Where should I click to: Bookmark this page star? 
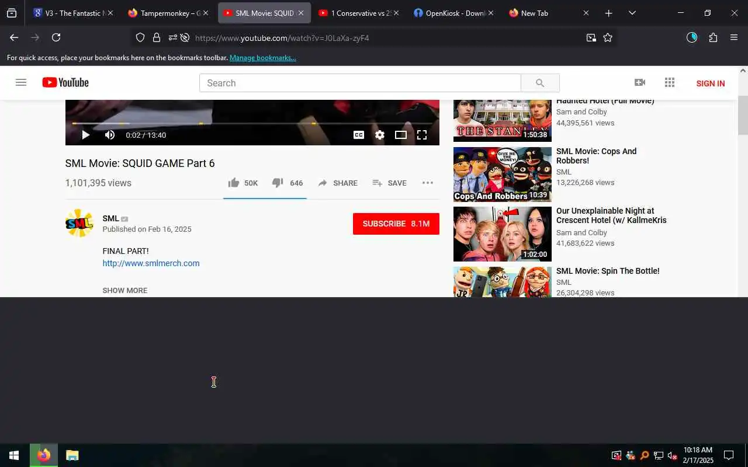pos(608,37)
